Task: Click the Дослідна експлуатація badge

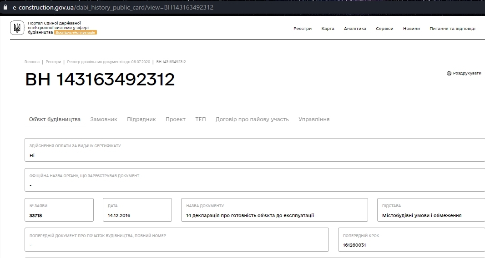Action: coord(76,32)
